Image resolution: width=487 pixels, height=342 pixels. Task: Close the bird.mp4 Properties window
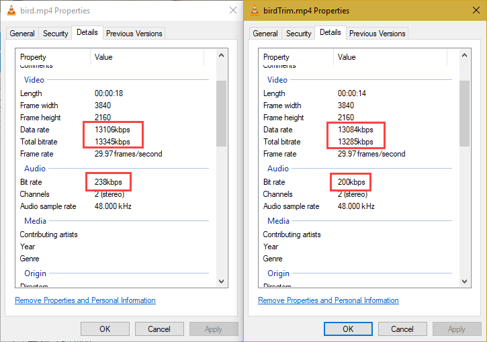[x=232, y=11]
